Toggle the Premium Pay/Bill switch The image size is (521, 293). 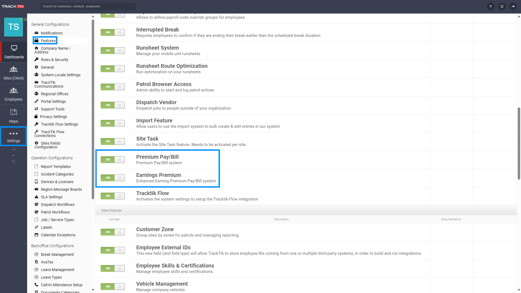click(113, 160)
